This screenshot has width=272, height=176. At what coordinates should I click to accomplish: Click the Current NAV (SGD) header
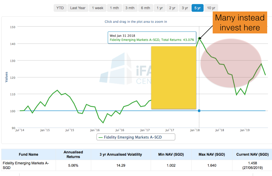pos(252,155)
